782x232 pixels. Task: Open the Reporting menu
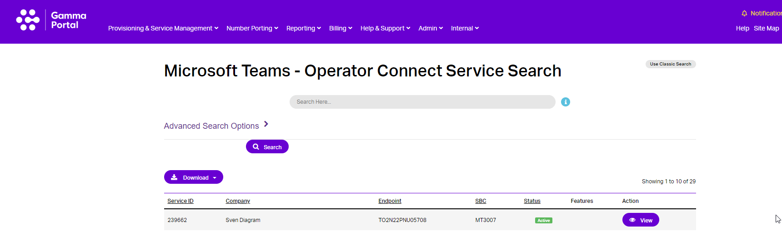(304, 28)
